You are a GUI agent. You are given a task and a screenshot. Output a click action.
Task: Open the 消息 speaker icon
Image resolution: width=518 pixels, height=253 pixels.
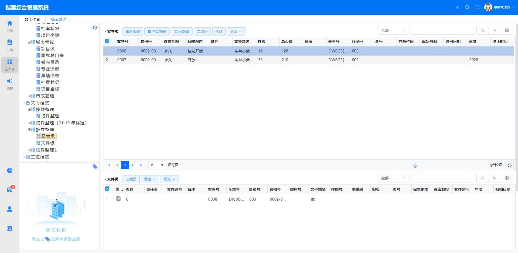click(10, 84)
